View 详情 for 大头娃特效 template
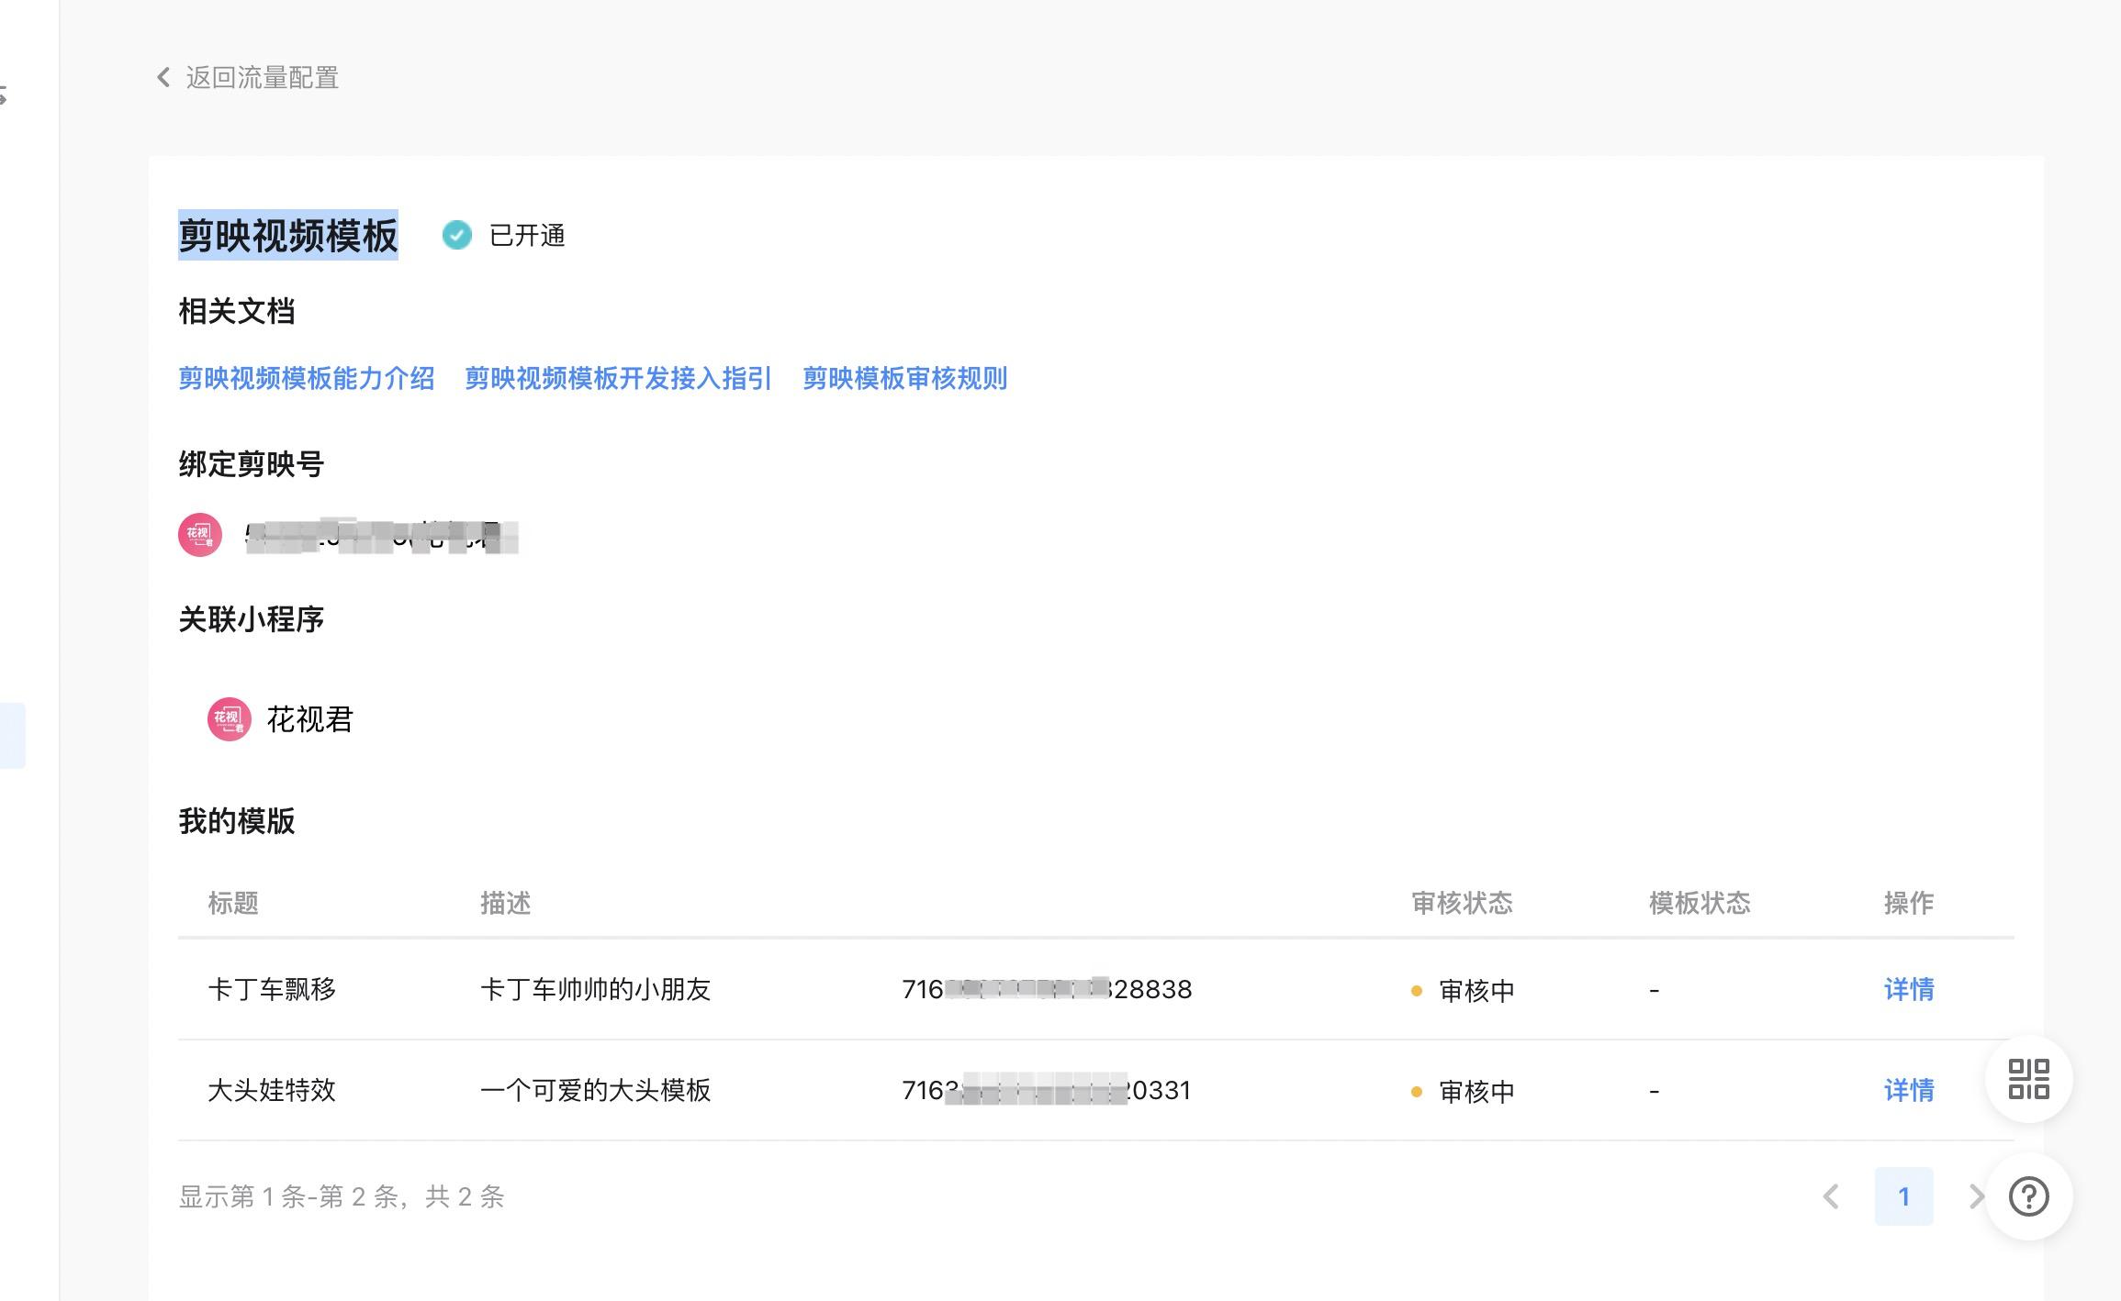Viewport: 2121px width, 1301px height. tap(1909, 1090)
